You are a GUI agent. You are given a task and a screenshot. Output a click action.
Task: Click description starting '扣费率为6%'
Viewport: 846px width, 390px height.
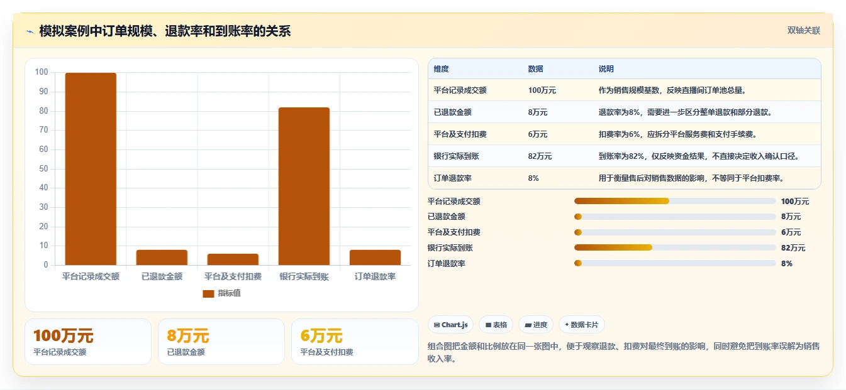(677, 134)
